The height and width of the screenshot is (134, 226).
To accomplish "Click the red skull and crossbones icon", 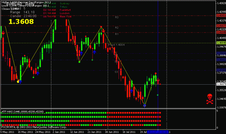I will point(210,99).
